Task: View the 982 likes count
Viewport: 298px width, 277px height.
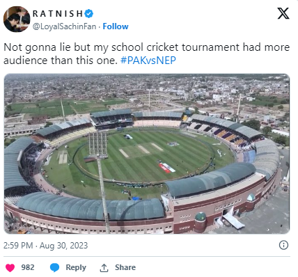Action: coord(28,267)
